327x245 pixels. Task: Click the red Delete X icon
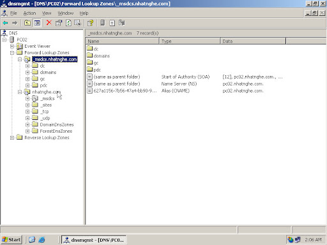point(49,22)
